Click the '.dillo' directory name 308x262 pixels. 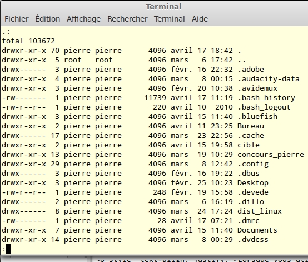pos(251,202)
